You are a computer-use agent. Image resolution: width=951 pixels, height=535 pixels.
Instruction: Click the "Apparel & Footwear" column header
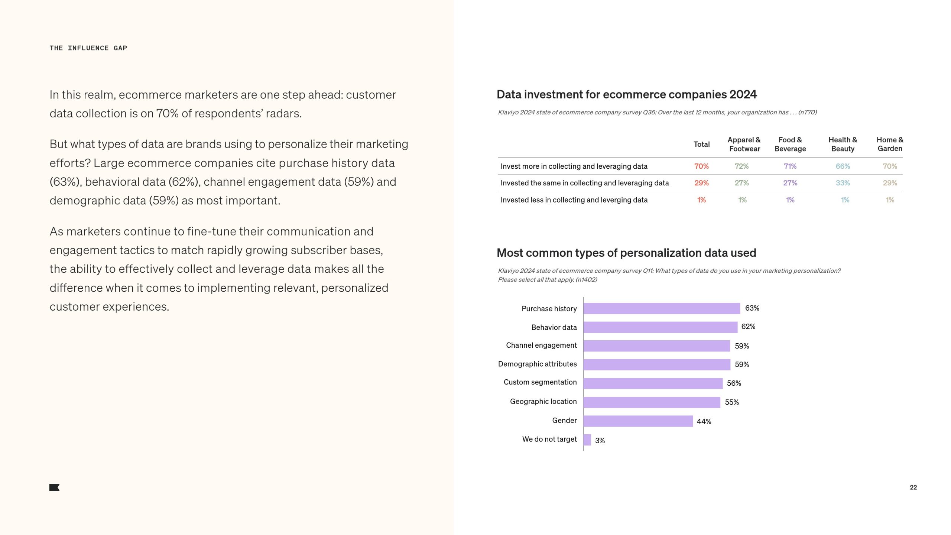point(744,144)
